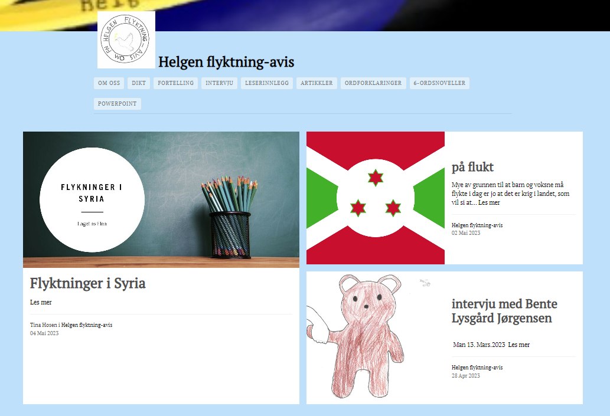Click Les mer in på flukt excerpt
Viewport: 610px width, 416px height.
point(489,202)
